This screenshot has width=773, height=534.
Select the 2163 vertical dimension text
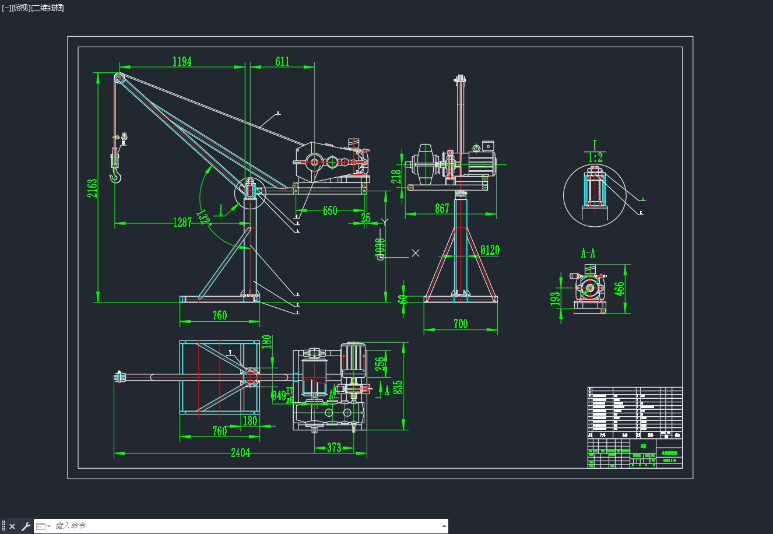[x=93, y=188]
